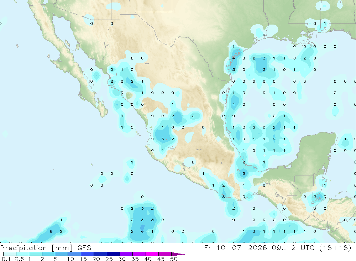
Task: Select the 45–50 mm legend color swatch
Action: 165,254
